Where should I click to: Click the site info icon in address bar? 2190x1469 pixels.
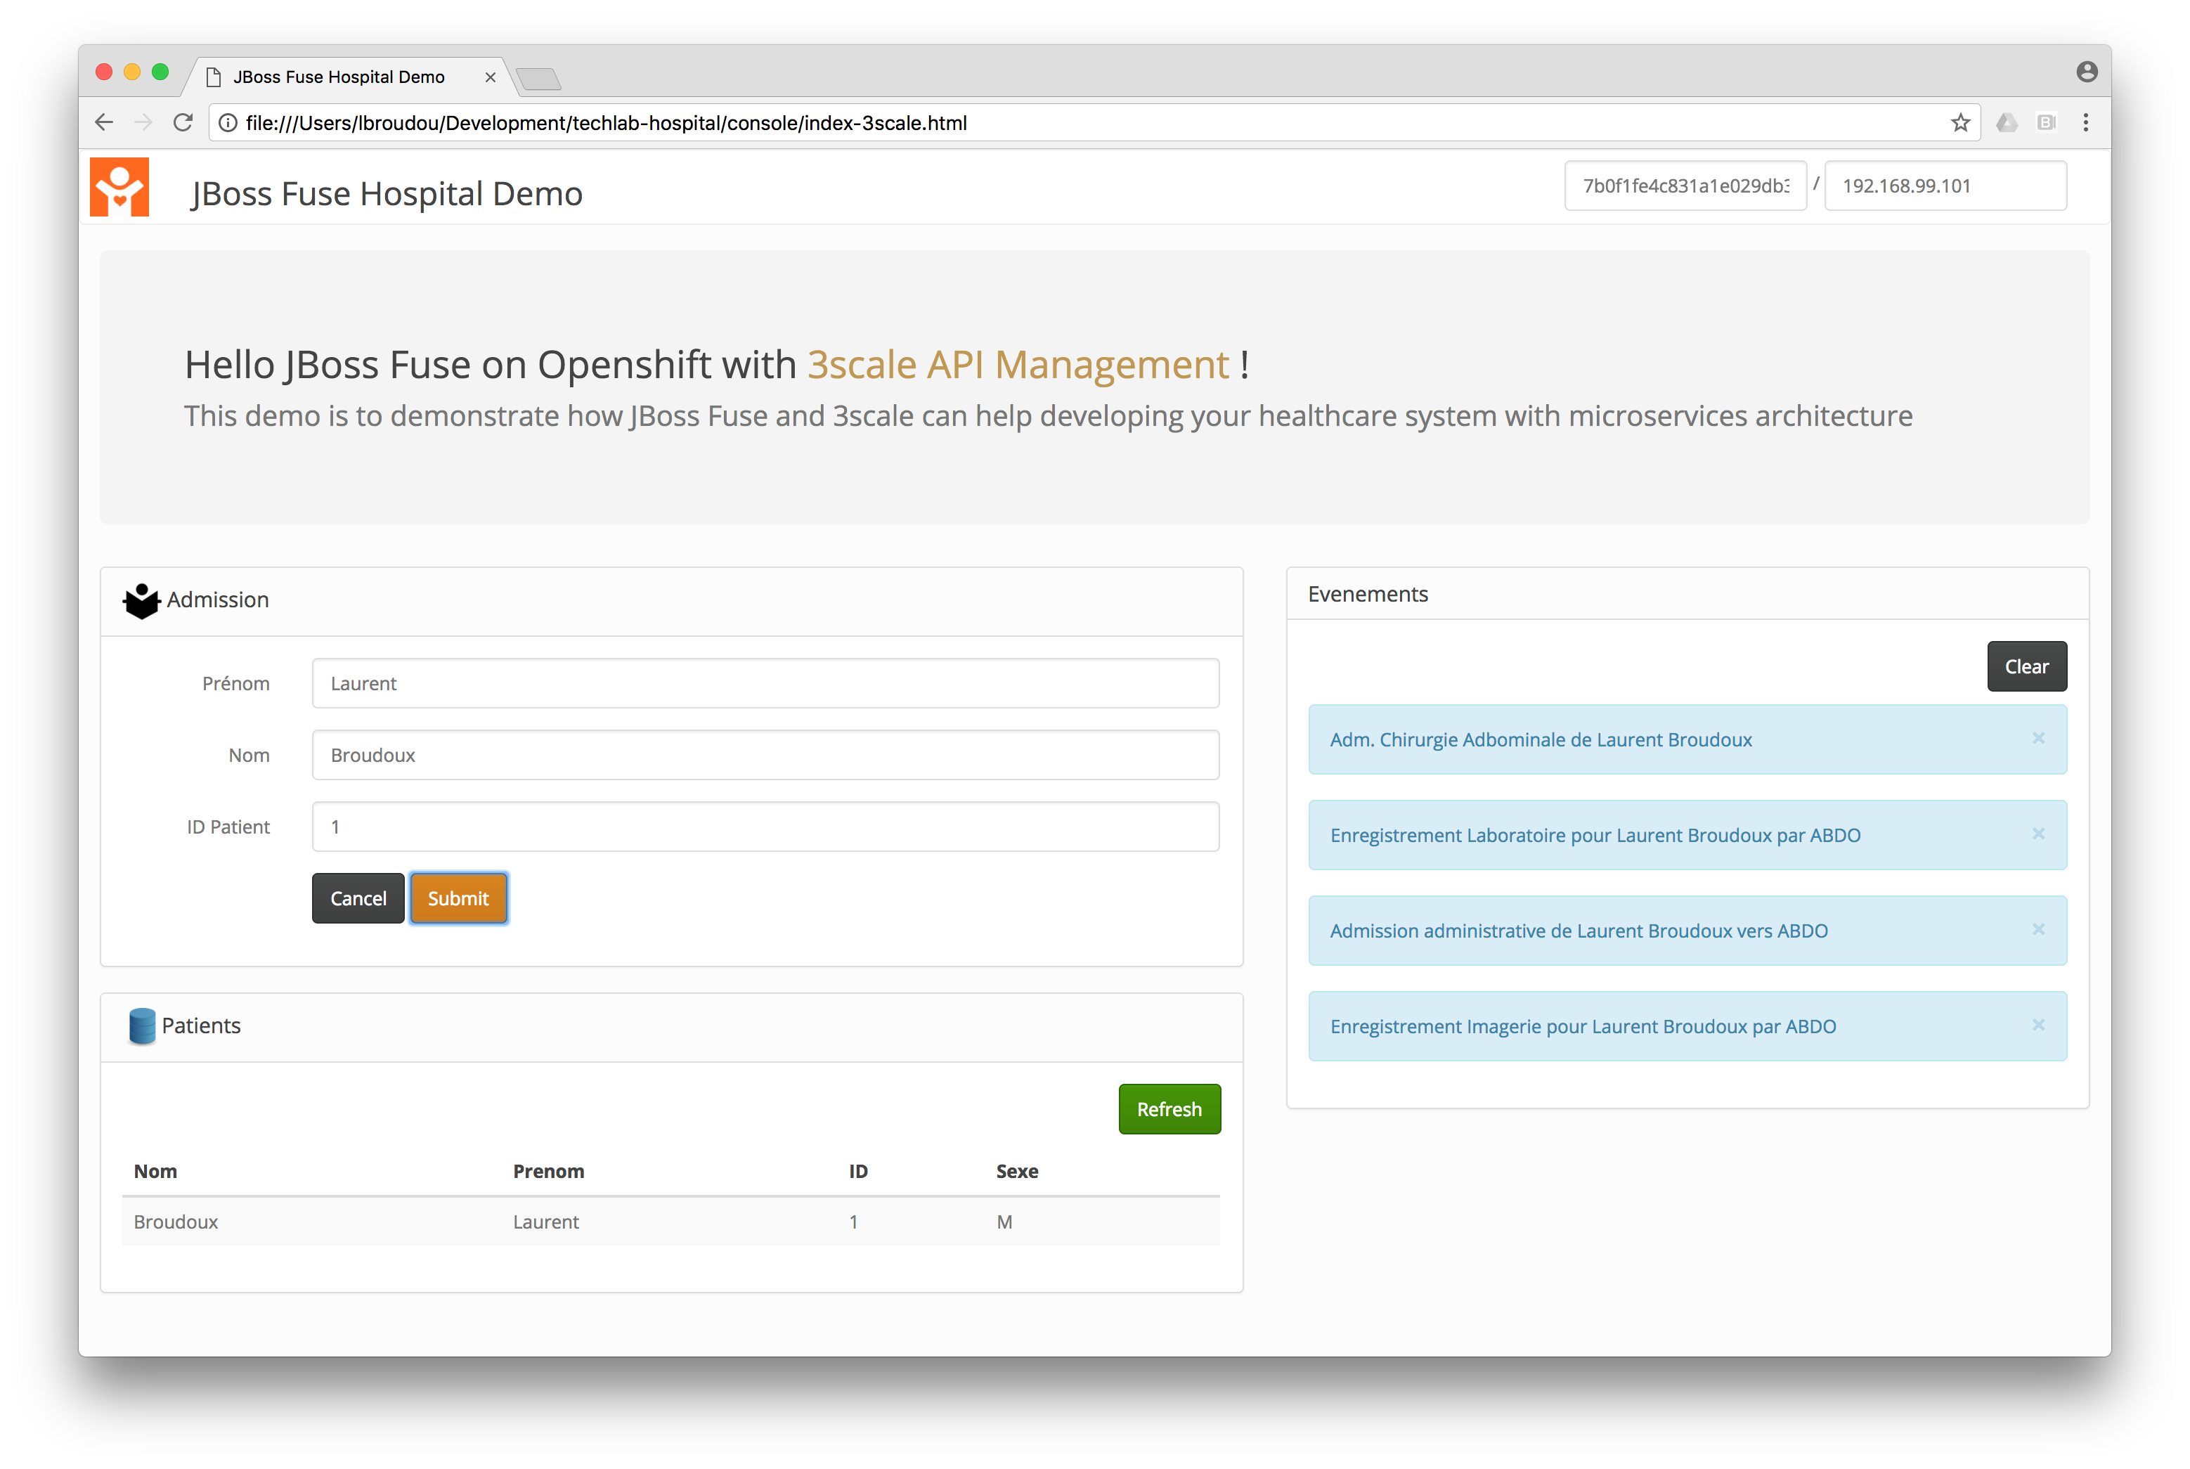click(228, 123)
